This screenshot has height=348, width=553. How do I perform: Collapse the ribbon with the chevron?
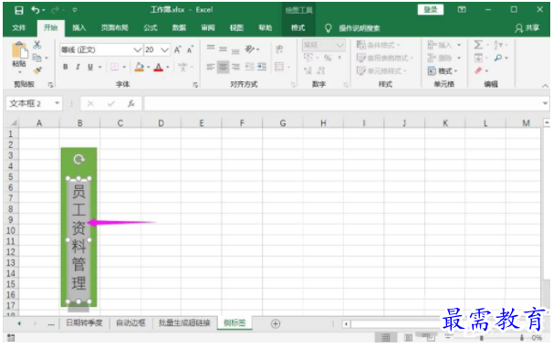click(545, 86)
